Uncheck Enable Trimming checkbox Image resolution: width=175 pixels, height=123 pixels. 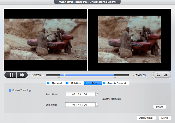pyautogui.click(x=10, y=90)
